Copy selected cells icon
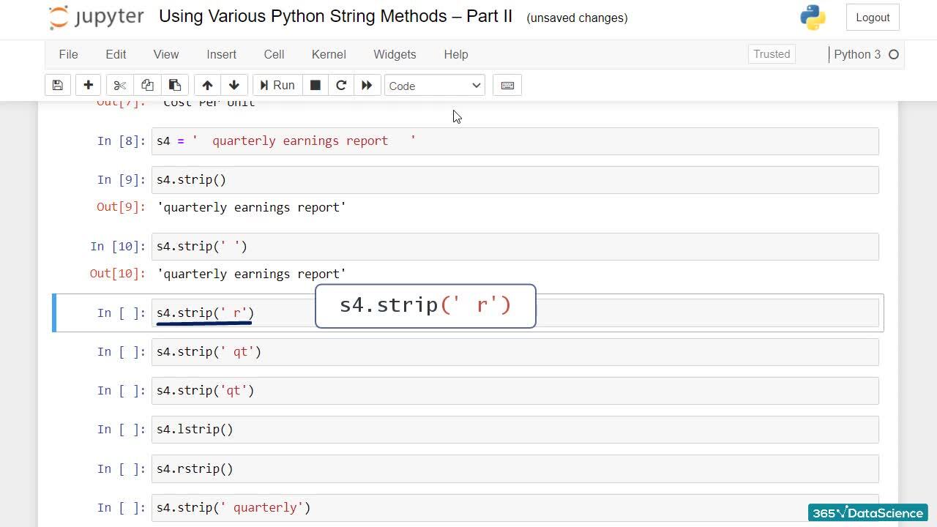Viewport: 937px width, 527px height. 147,86
